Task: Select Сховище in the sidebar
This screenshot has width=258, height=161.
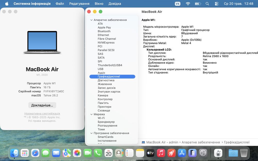Action: click(104, 111)
